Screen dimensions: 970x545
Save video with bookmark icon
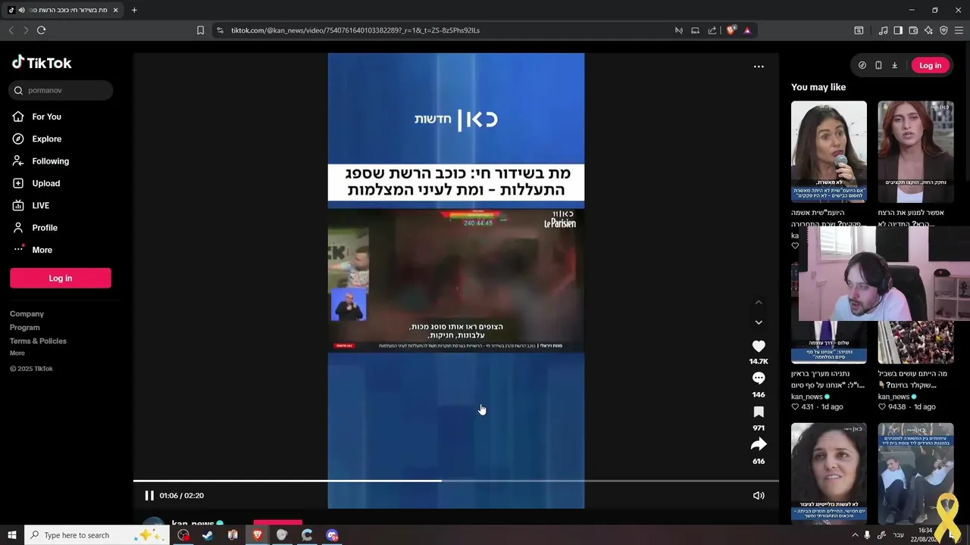[x=759, y=412]
